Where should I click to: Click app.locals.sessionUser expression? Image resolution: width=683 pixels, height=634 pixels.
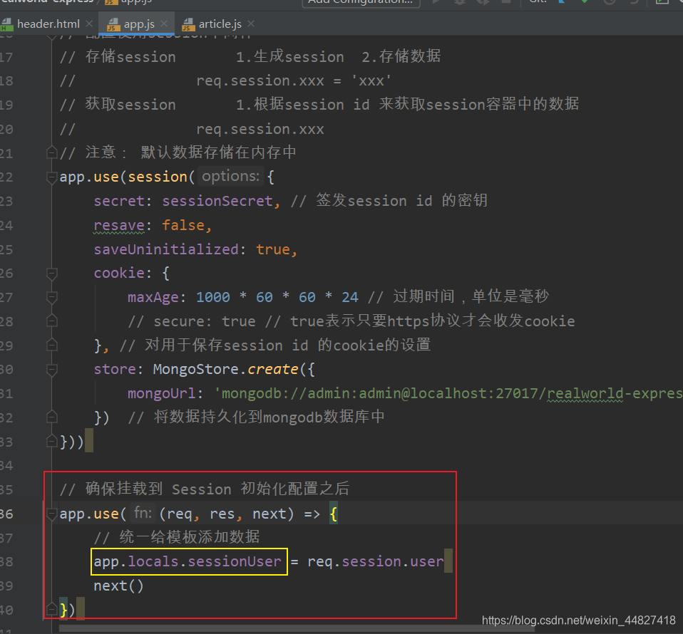(x=188, y=562)
